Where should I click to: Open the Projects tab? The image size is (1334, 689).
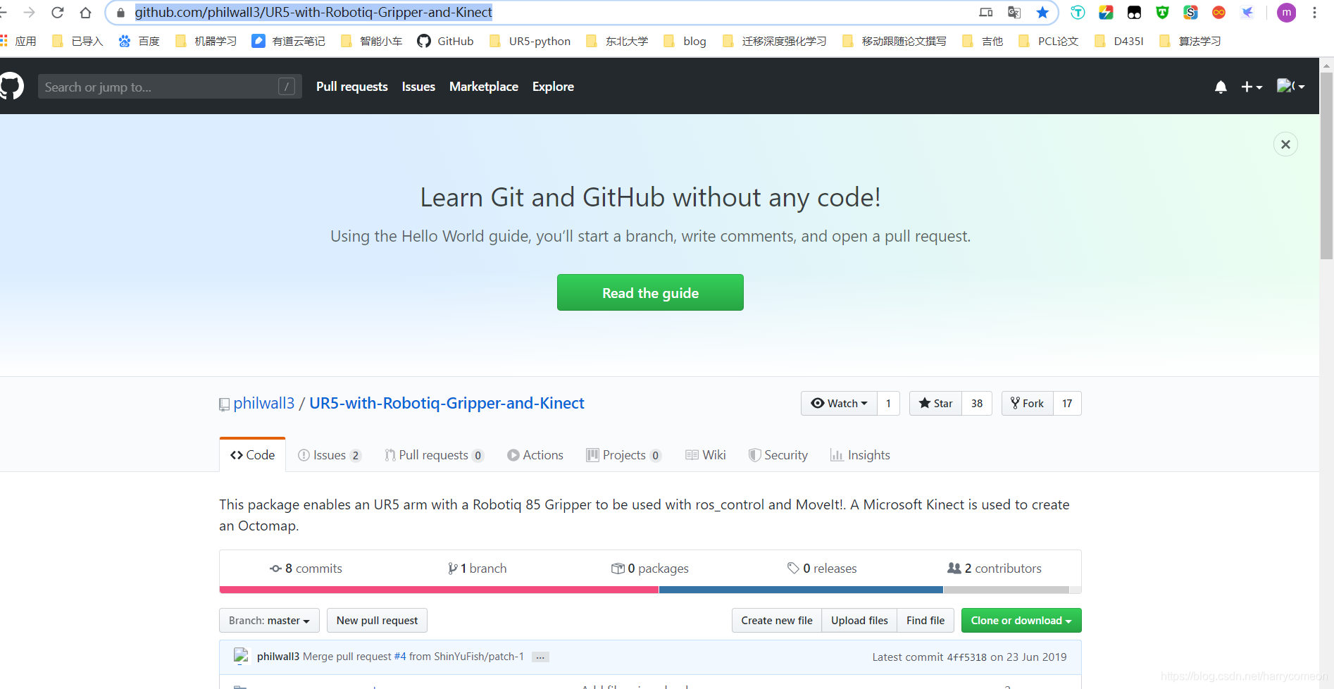pyautogui.click(x=624, y=455)
